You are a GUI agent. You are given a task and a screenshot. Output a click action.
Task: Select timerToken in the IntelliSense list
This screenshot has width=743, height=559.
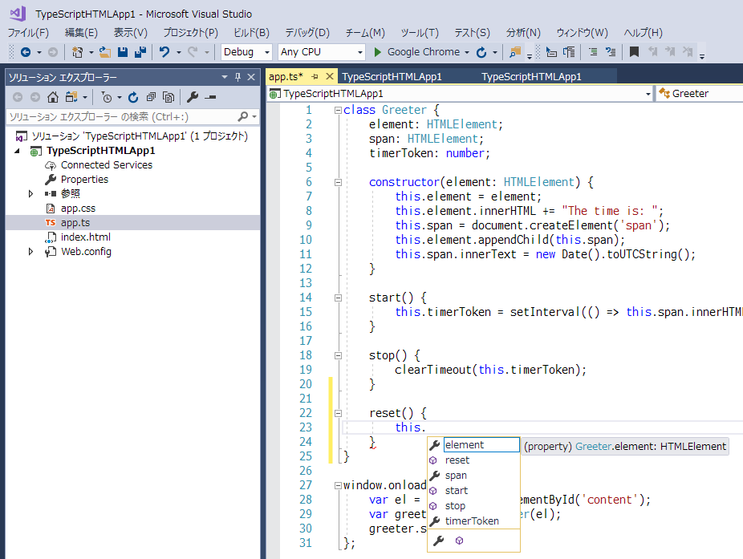point(472,521)
